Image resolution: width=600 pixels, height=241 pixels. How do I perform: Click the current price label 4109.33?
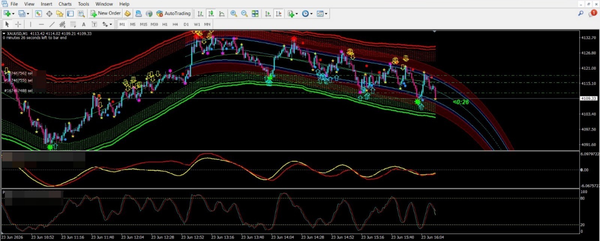point(588,98)
